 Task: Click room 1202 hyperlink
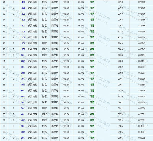click(x=23, y=26)
